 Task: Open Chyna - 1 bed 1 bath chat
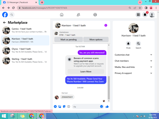[25, 50]
